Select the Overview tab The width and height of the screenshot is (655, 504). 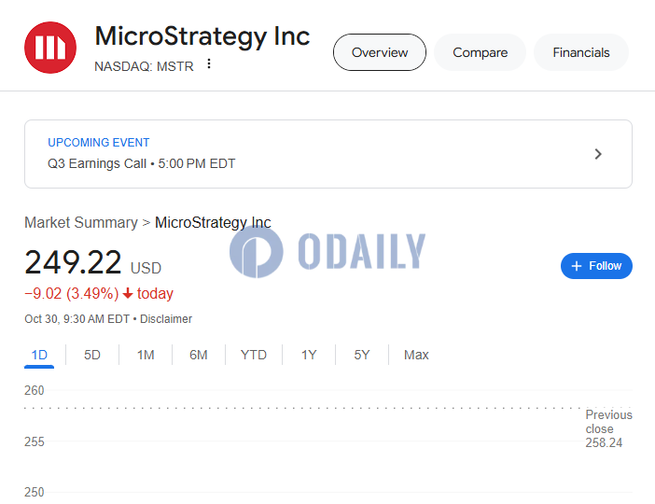(x=380, y=52)
